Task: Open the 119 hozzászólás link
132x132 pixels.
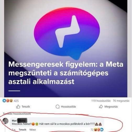Action: pos(101,101)
